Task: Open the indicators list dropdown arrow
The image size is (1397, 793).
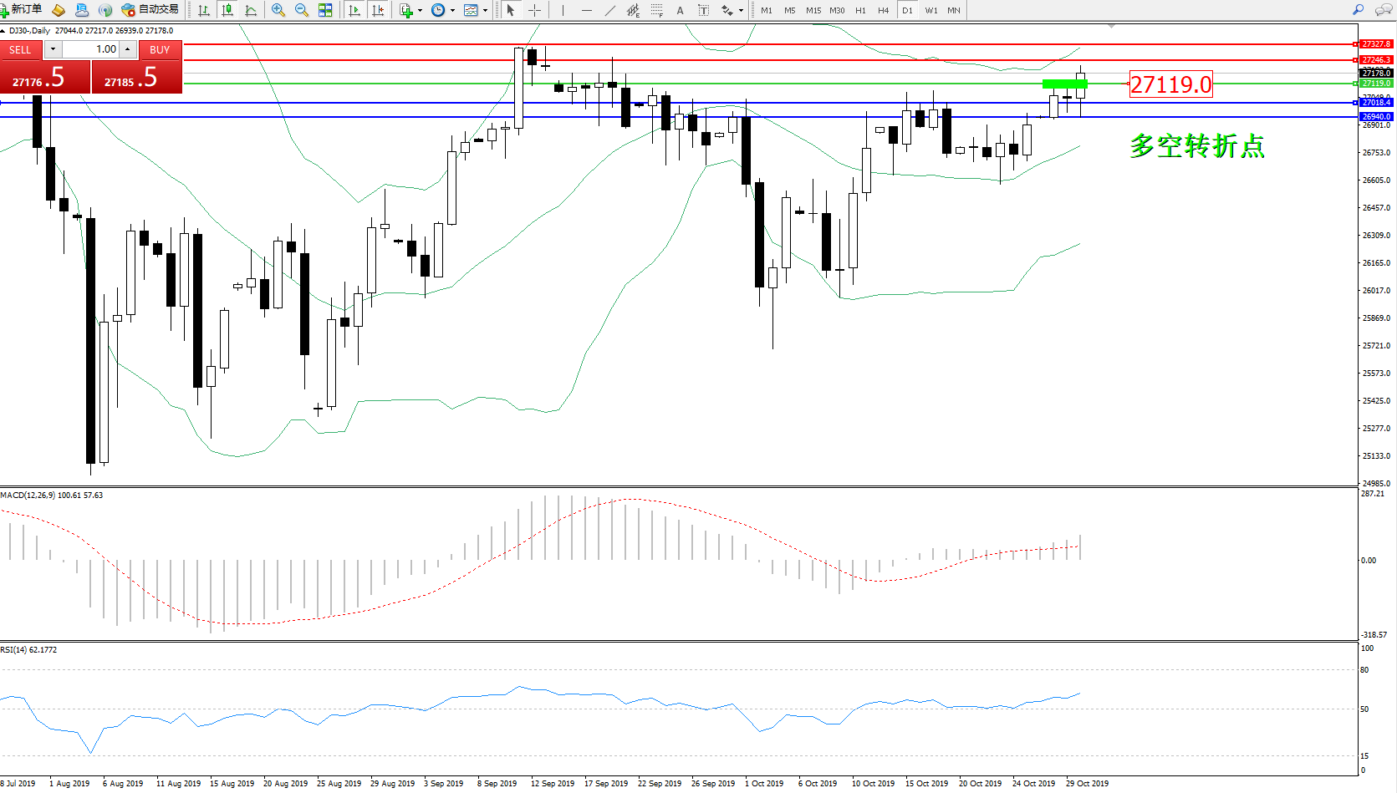Action: click(420, 11)
